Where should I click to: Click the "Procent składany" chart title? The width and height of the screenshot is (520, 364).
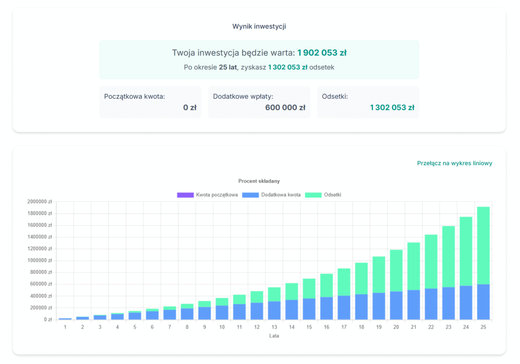pyautogui.click(x=259, y=181)
